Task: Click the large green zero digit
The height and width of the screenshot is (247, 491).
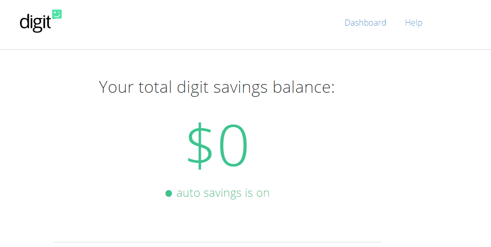Action: point(234,147)
